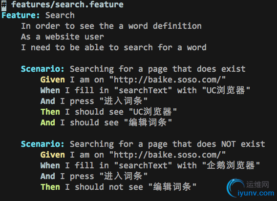Click the line "As a website user"
The height and width of the screenshot is (201, 277).
tap(63, 37)
